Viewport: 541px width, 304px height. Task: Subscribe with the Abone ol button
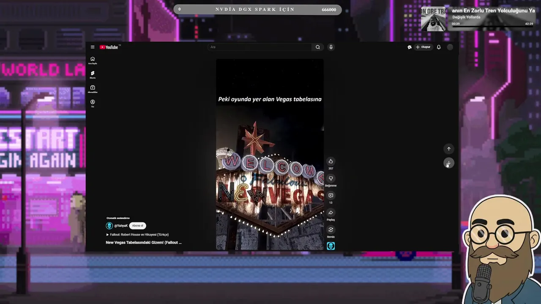[x=137, y=226]
